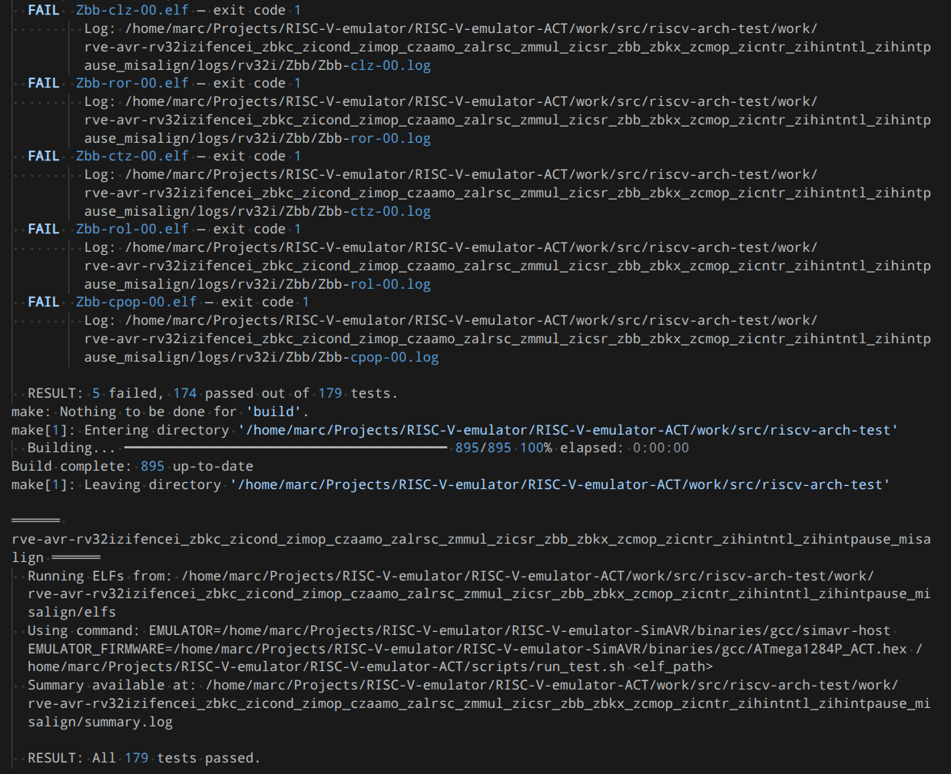
Task: Click the Zbb-ror-00.elf failed test name
Action: pyautogui.click(x=132, y=83)
